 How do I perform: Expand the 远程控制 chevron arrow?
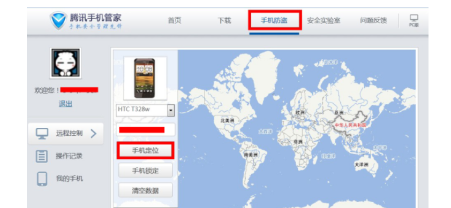pyautogui.click(x=94, y=134)
